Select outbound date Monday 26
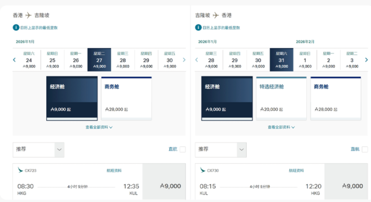Image resolution: width=371 pixels, height=202 pixels. tap(76, 60)
